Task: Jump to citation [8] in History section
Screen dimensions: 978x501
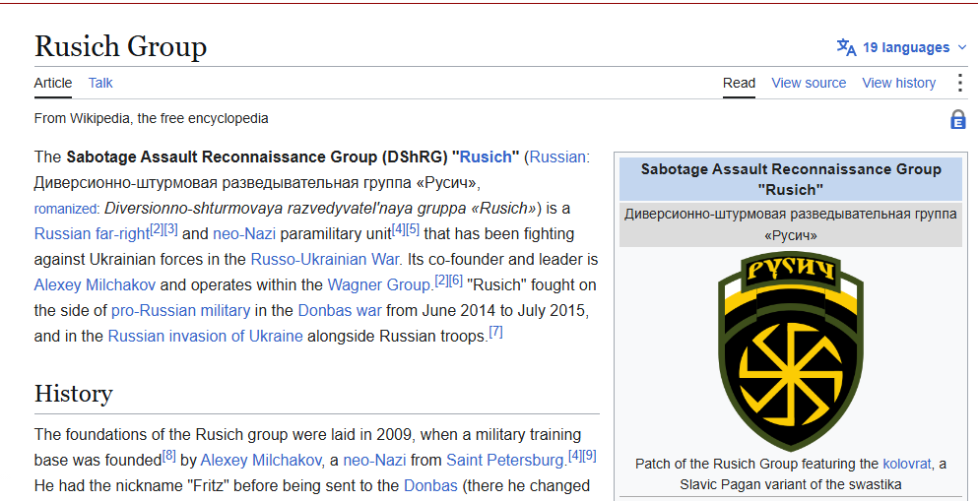Action: tap(169, 456)
